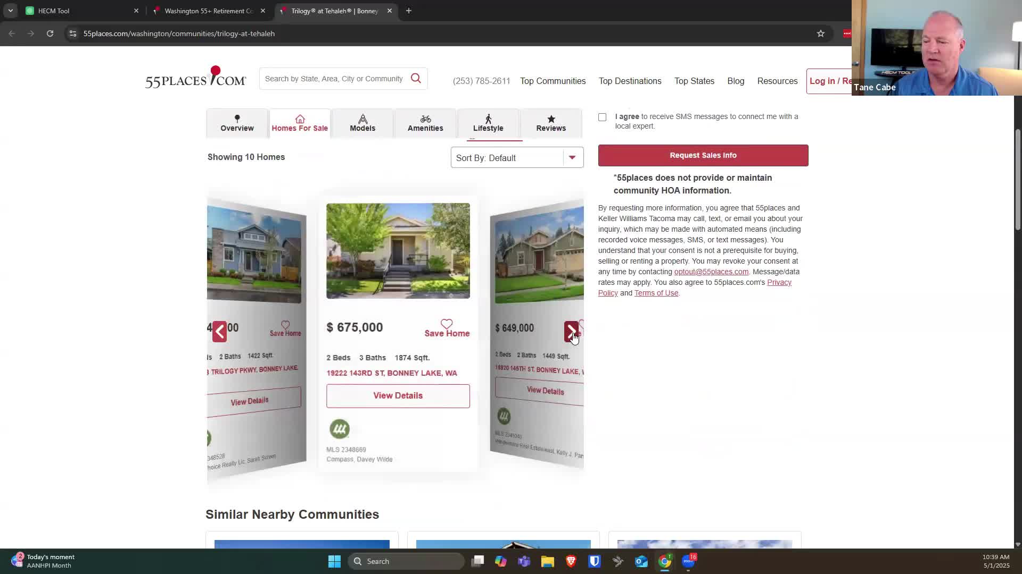Click Windows taskbar Search box
This screenshot has height=574, width=1022.
point(406,561)
